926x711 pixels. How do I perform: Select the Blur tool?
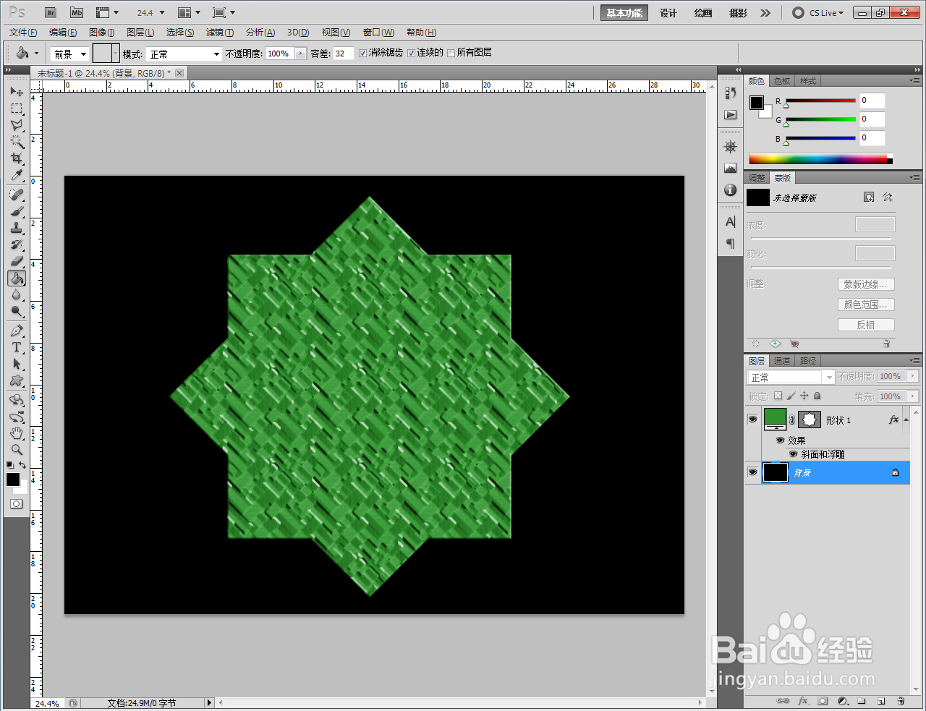coord(17,294)
